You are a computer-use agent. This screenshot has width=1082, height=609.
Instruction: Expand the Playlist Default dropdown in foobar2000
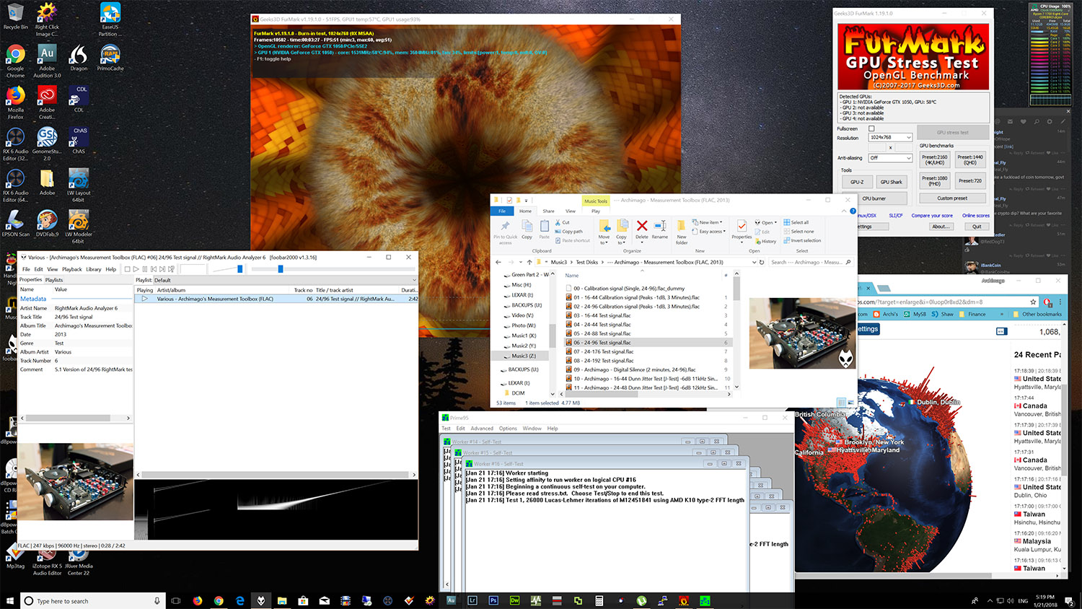tap(414, 280)
